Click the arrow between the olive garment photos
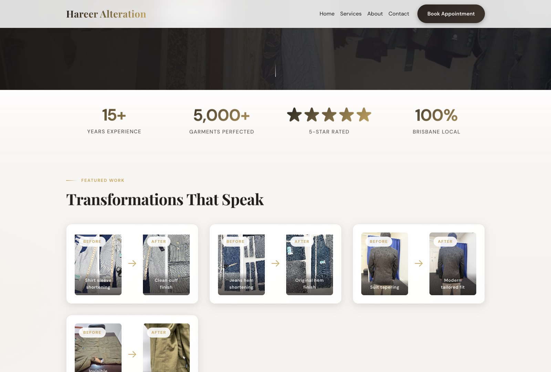This screenshot has height=372, width=551. (132, 354)
